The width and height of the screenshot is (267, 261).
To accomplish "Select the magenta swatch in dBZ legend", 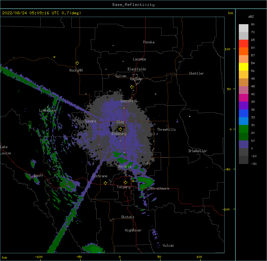I will (243, 98).
